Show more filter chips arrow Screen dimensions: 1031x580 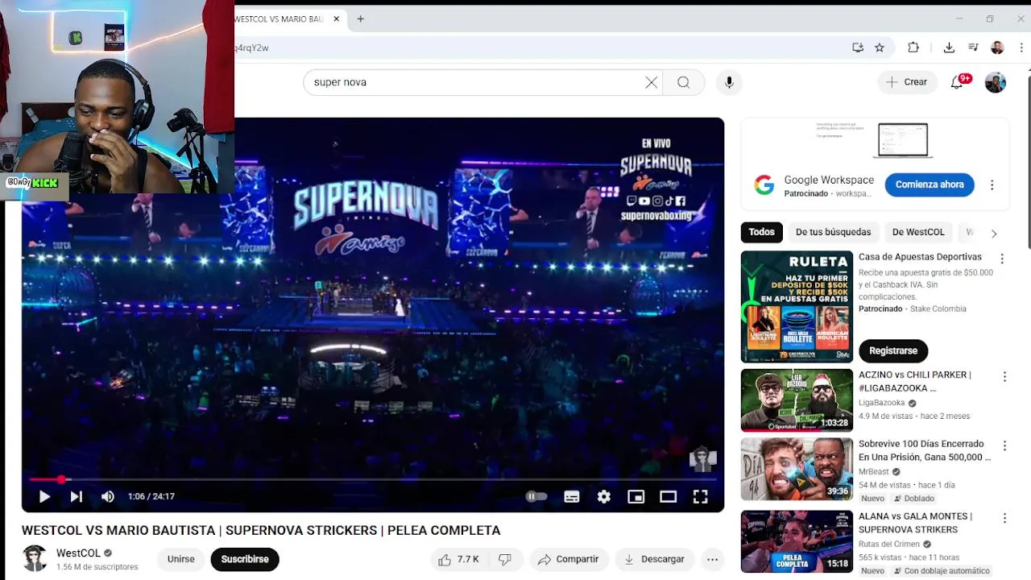pyautogui.click(x=994, y=233)
